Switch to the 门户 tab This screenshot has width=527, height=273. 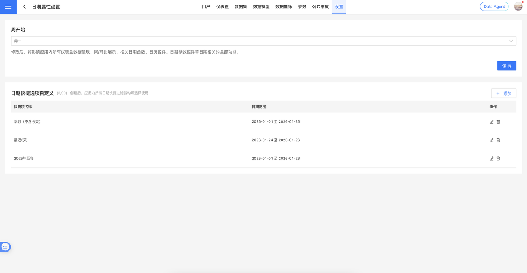point(206,7)
